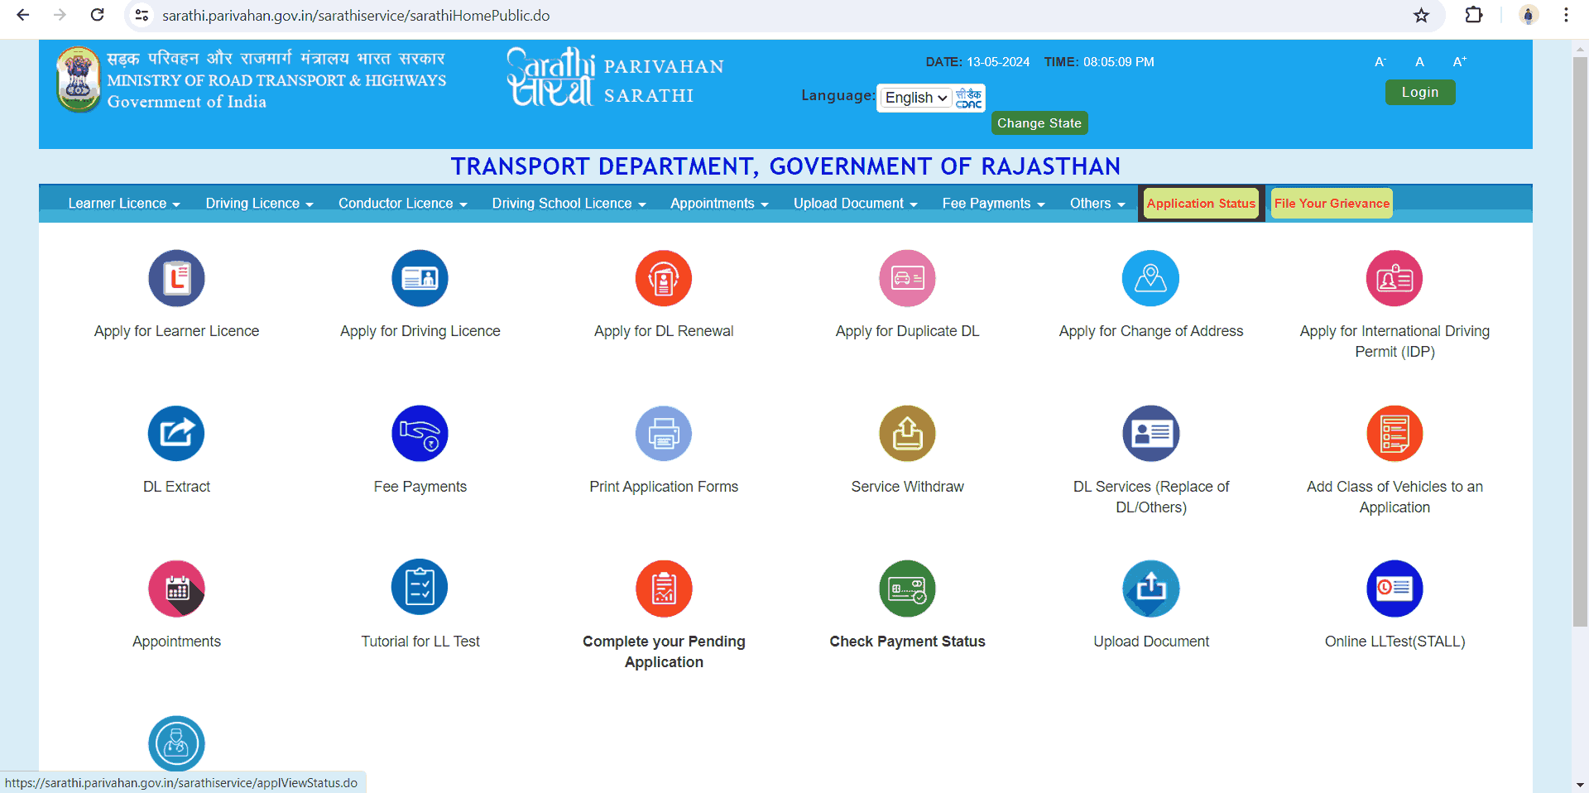Open the browser profile avatar

(1529, 15)
